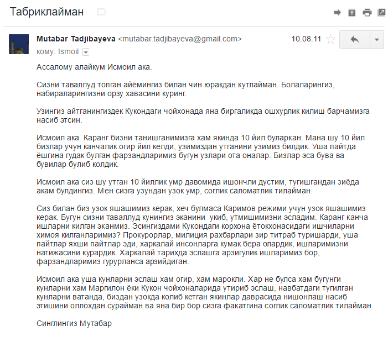Click the date 10.08.11
388x342 pixels.
pyautogui.click(x=306, y=39)
